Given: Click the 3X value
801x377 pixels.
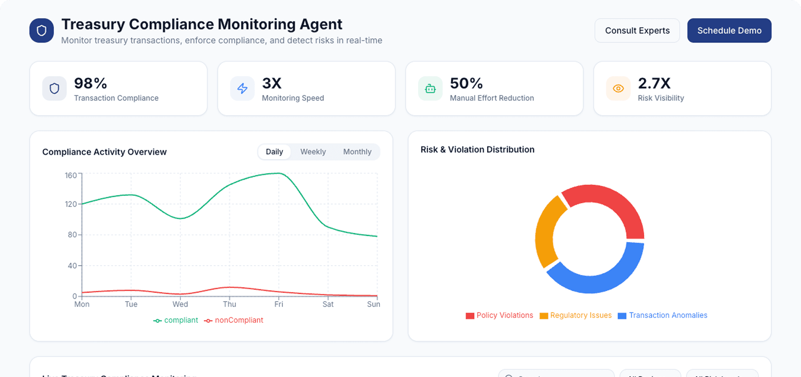Looking at the screenshot, I should pyautogui.click(x=272, y=83).
